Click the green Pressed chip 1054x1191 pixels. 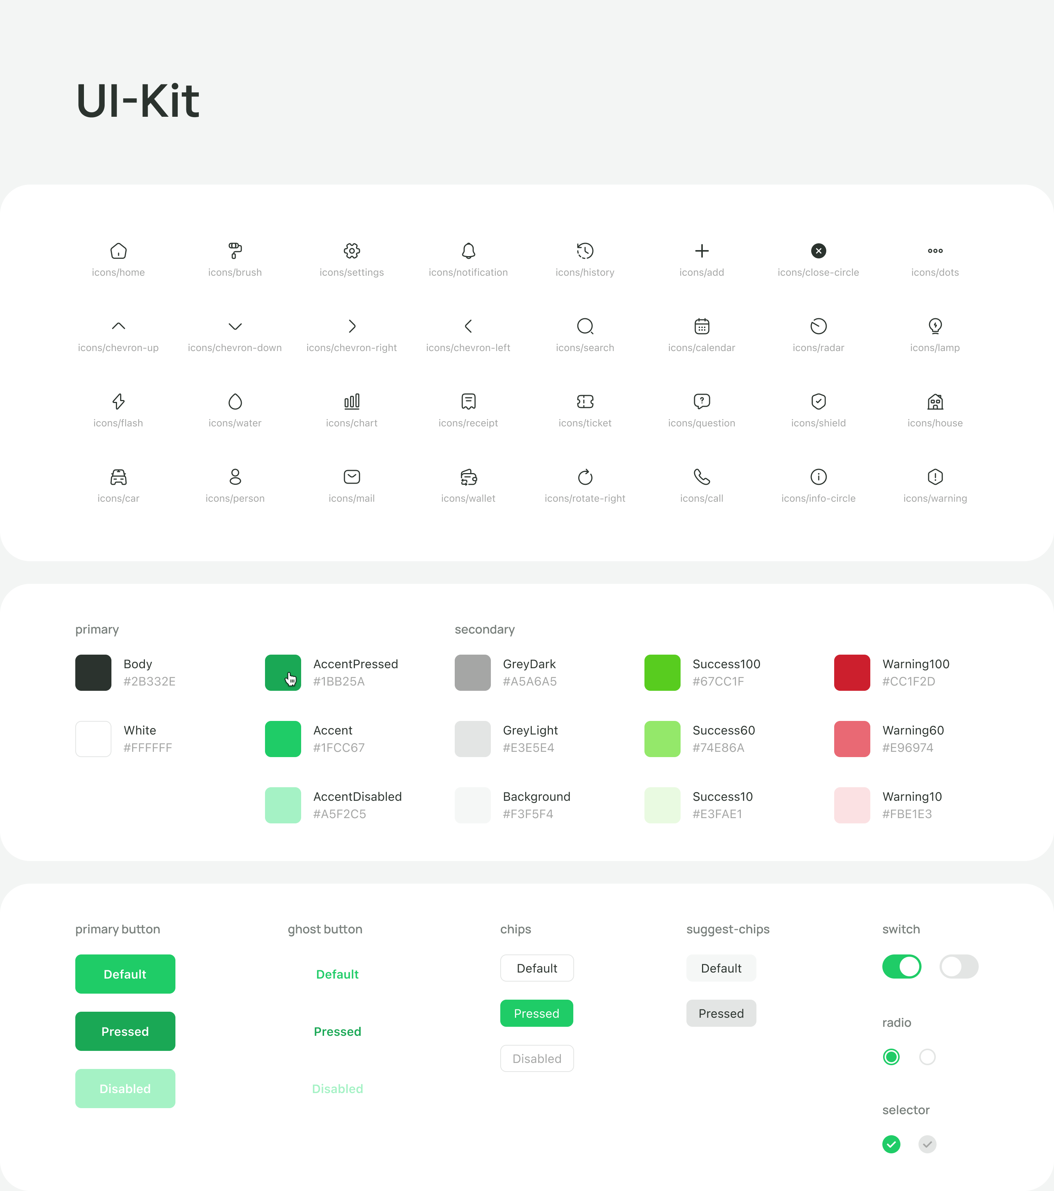point(536,1013)
